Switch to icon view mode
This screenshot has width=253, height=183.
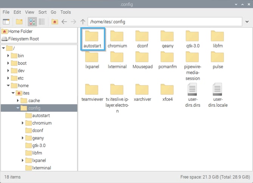click(32, 22)
